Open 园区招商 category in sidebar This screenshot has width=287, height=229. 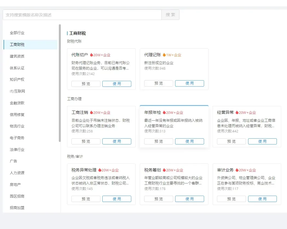click(17, 196)
